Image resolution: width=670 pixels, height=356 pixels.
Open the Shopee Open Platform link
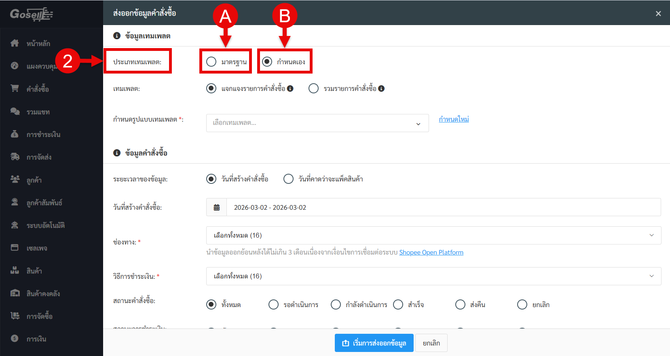(x=431, y=253)
